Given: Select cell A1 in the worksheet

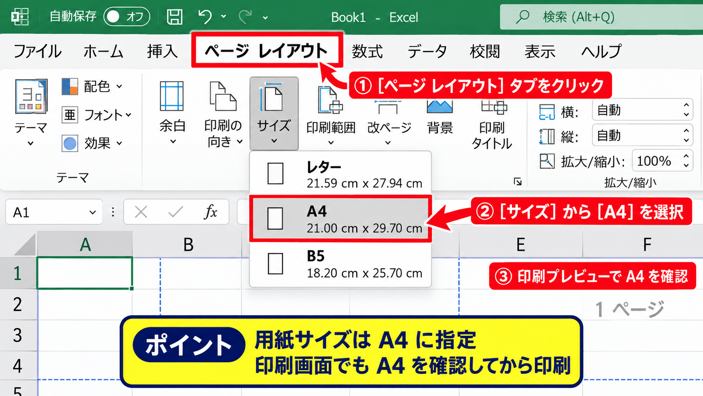Looking at the screenshot, I should tap(85, 273).
